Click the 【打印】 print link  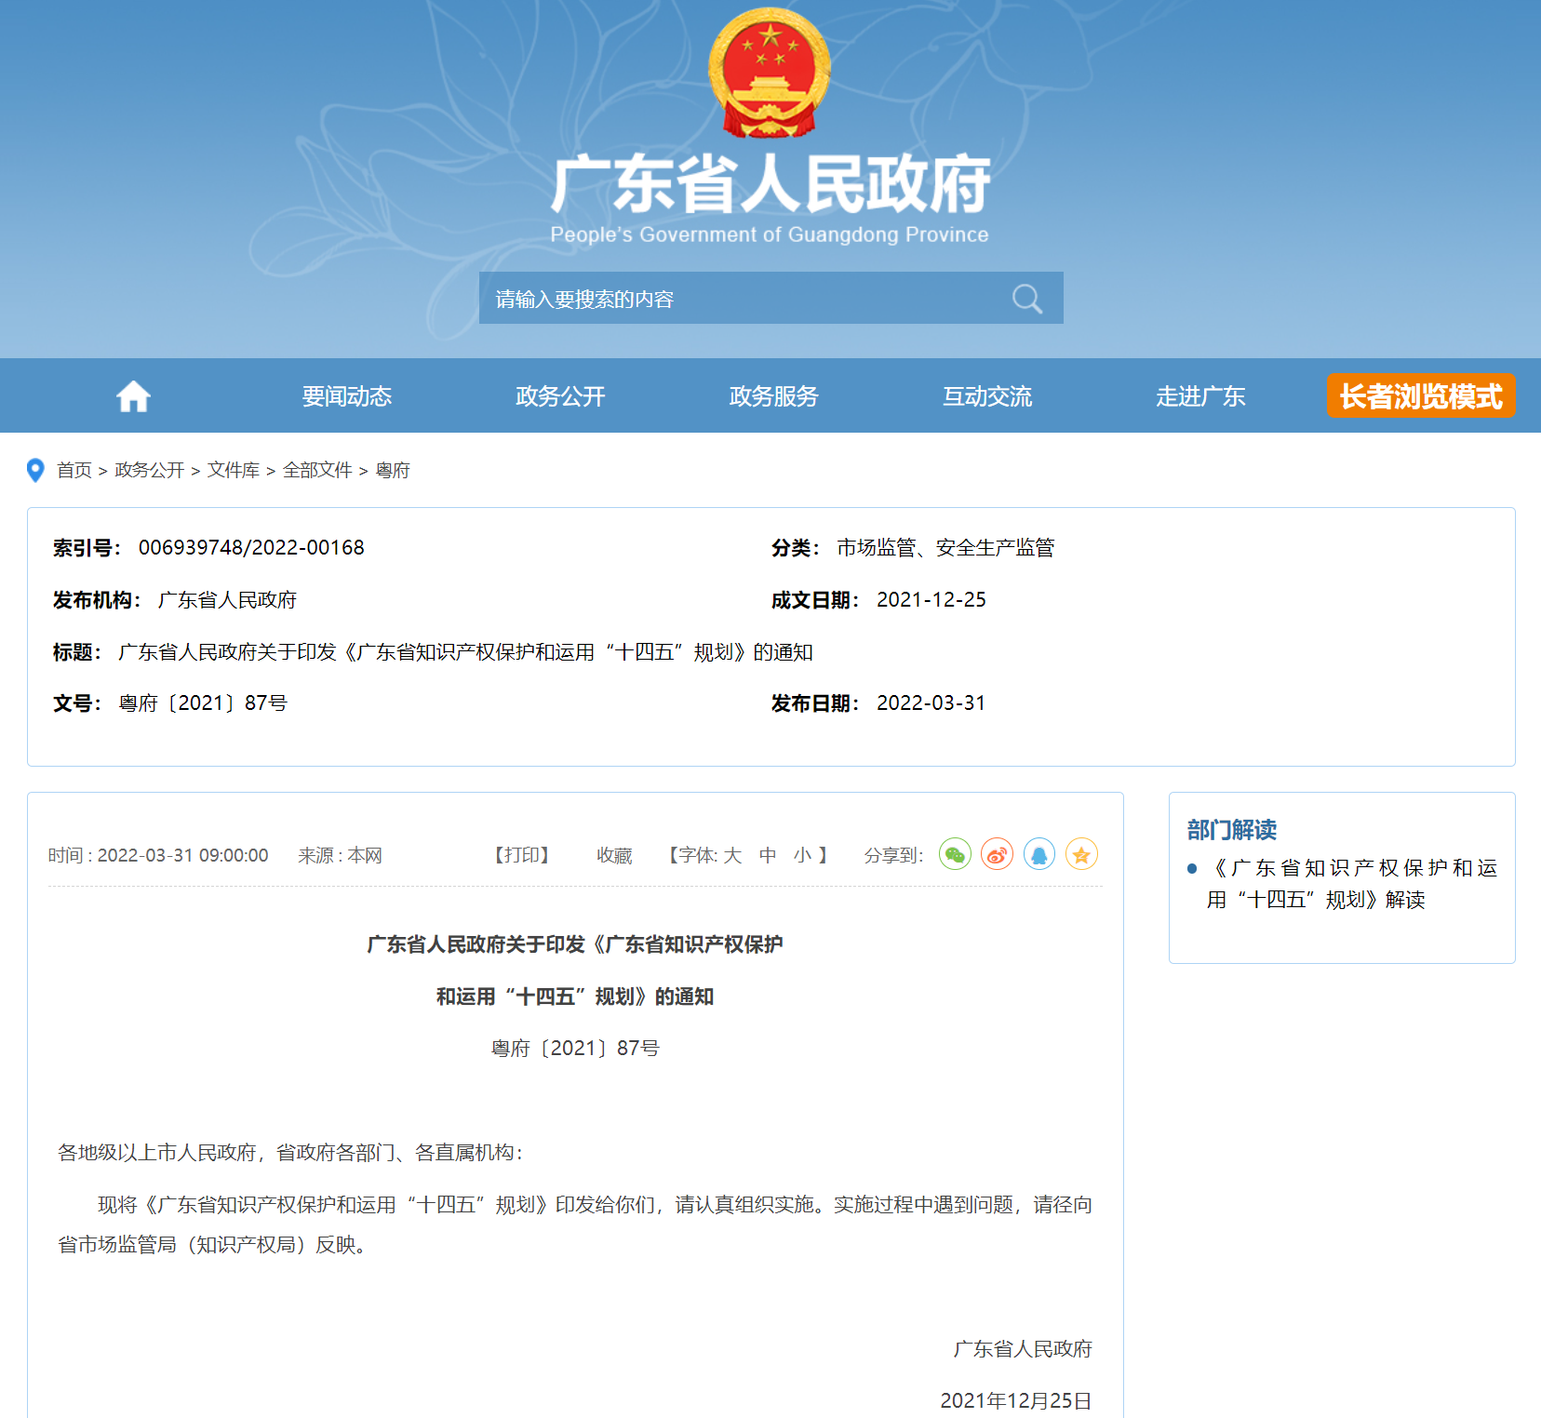[x=521, y=855]
